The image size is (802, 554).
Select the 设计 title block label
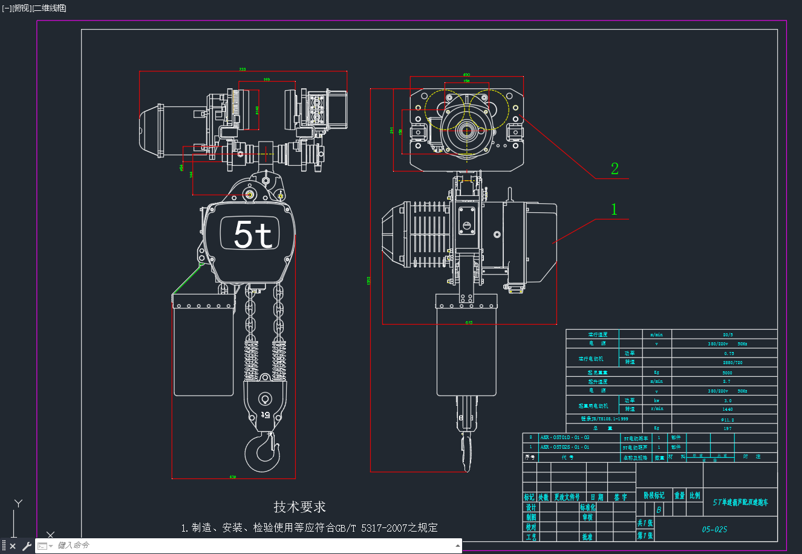pos(531,507)
